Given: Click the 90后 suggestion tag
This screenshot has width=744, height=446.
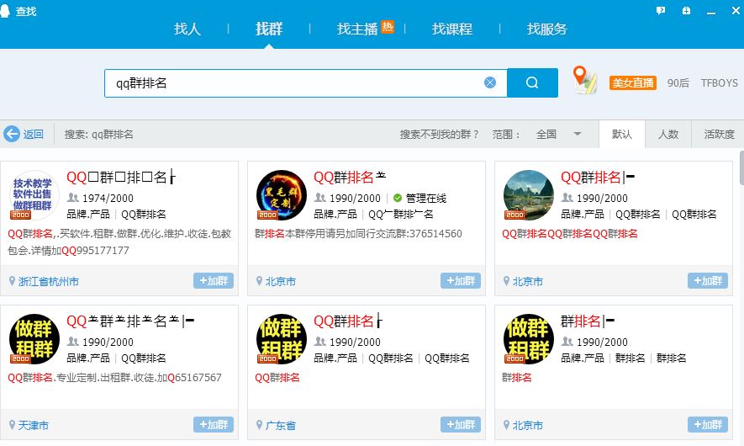Looking at the screenshot, I should (678, 82).
